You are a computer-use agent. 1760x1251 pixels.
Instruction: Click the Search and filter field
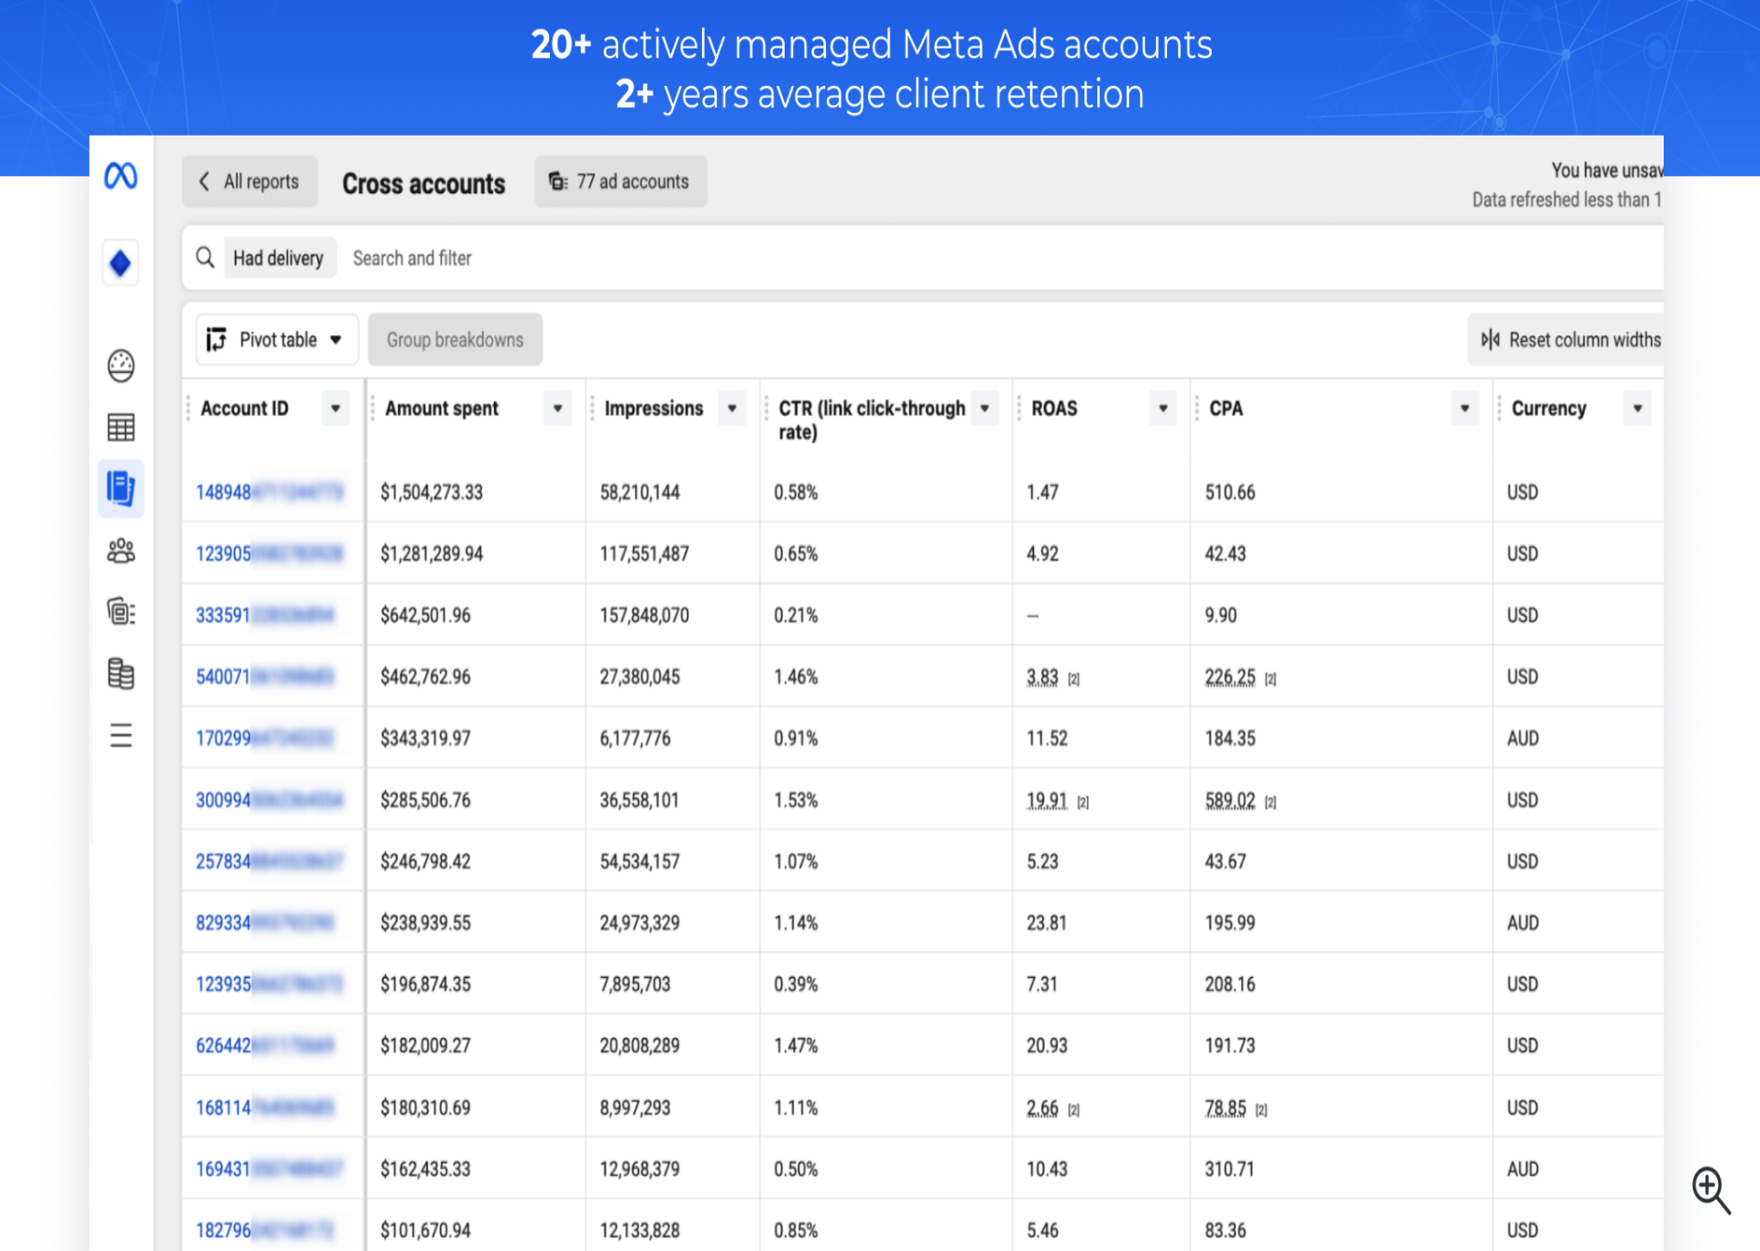point(412,258)
